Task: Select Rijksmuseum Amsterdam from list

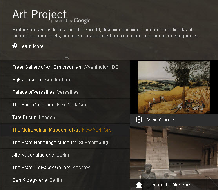Action: (x=65, y=80)
